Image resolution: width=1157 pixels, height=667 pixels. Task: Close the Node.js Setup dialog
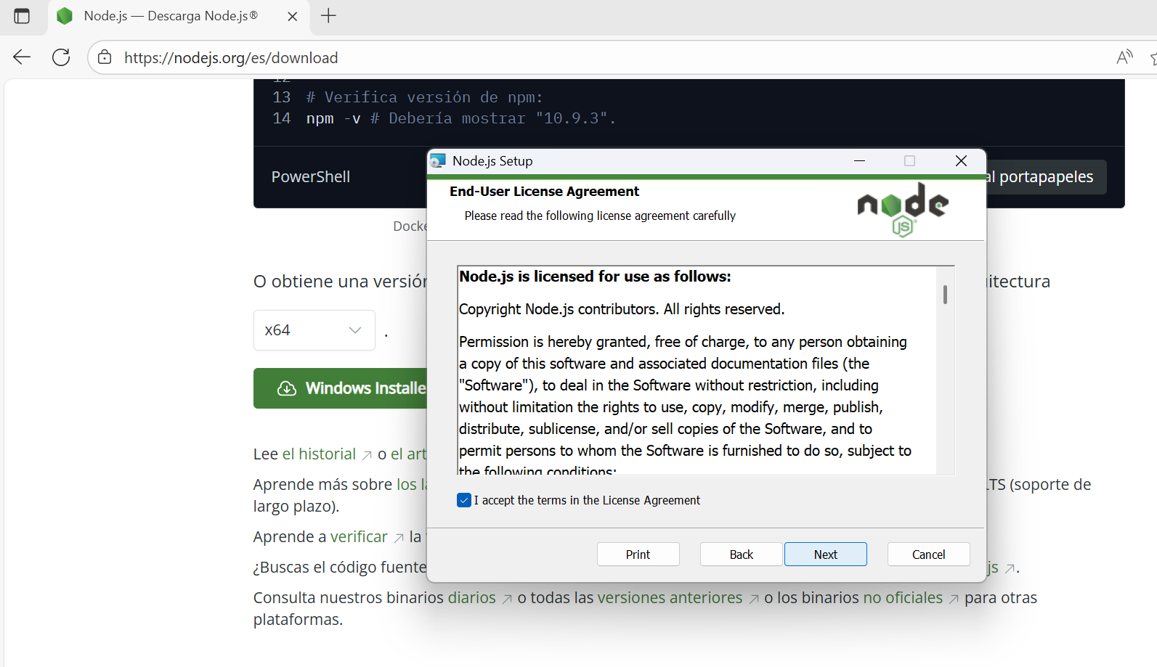(961, 160)
